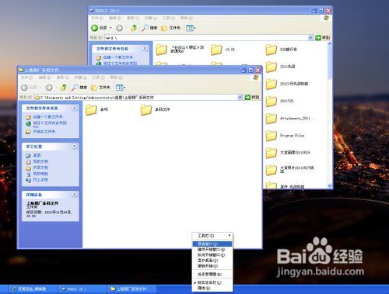Collapse File and Folder Tasks in TOOLS window
The height and width of the screenshot is (294, 389).
coord(145,48)
